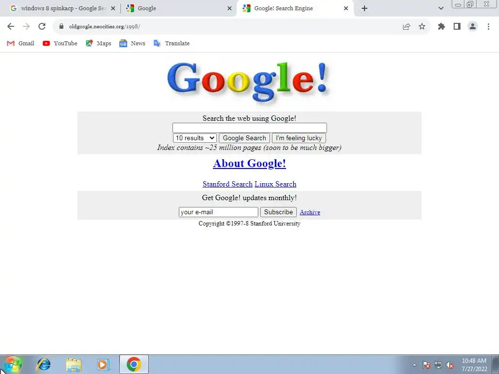Screen dimensions: 499x374
Task: Click the Chrome taskbar icon
Action: pos(134,364)
